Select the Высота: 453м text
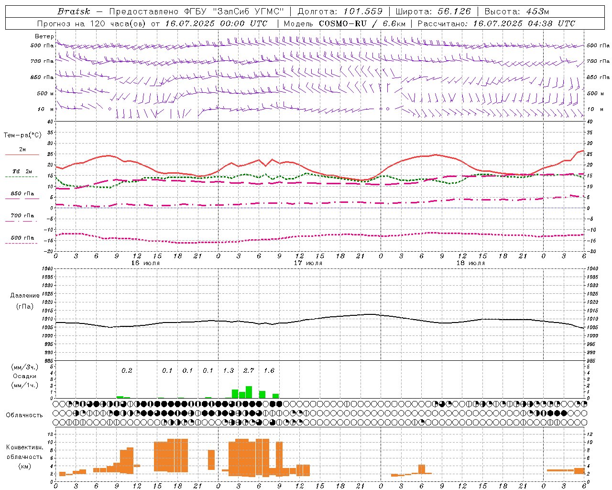 pyautogui.click(x=517, y=11)
